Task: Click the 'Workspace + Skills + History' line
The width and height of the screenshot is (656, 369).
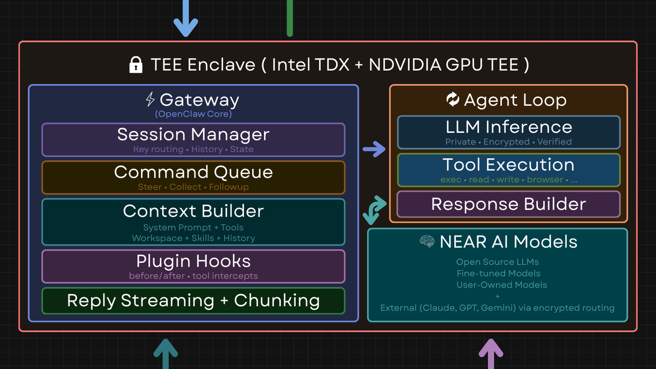Action: [x=194, y=238]
